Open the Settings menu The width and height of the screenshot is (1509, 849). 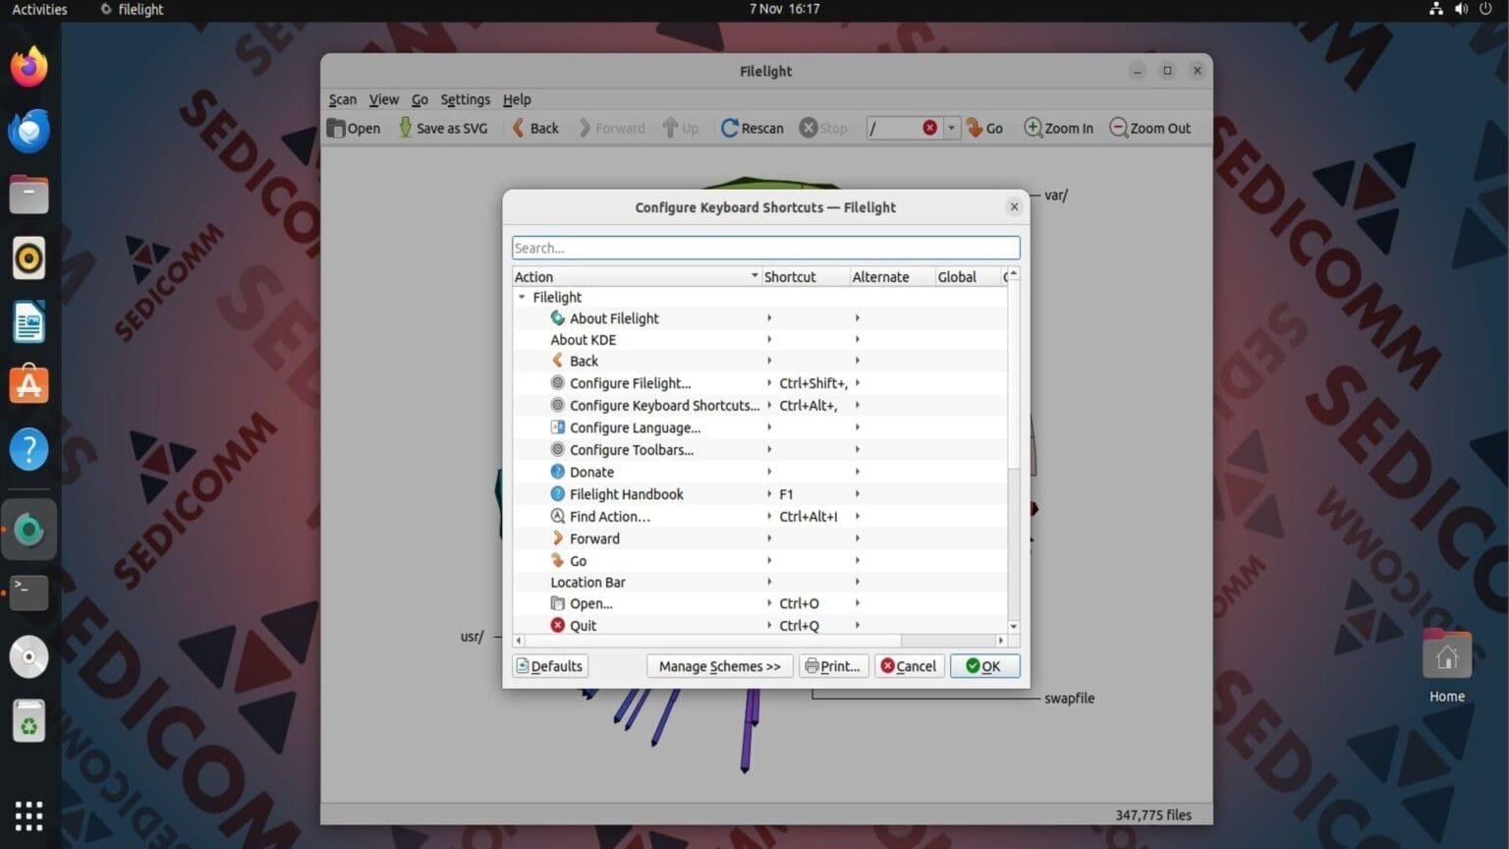[x=465, y=99]
